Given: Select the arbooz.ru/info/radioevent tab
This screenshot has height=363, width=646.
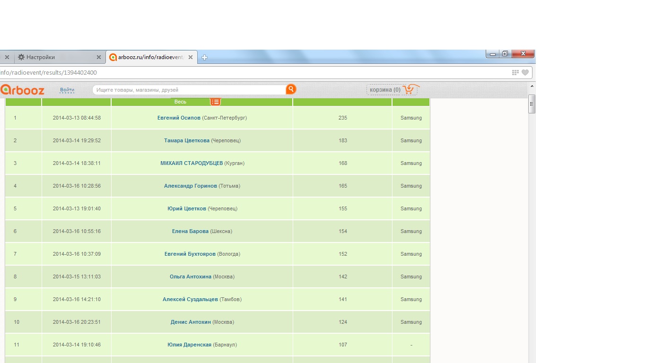Looking at the screenshot, I should [151, 57].
